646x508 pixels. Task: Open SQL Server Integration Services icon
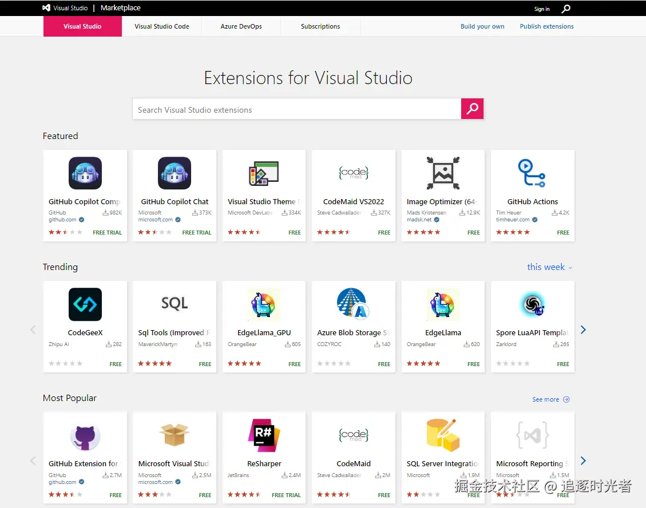coord(443,435)
